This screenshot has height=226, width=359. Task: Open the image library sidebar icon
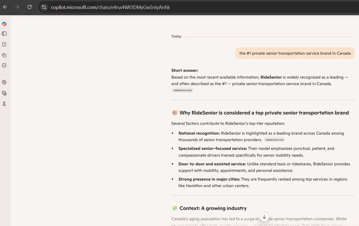tap(4, 93)
